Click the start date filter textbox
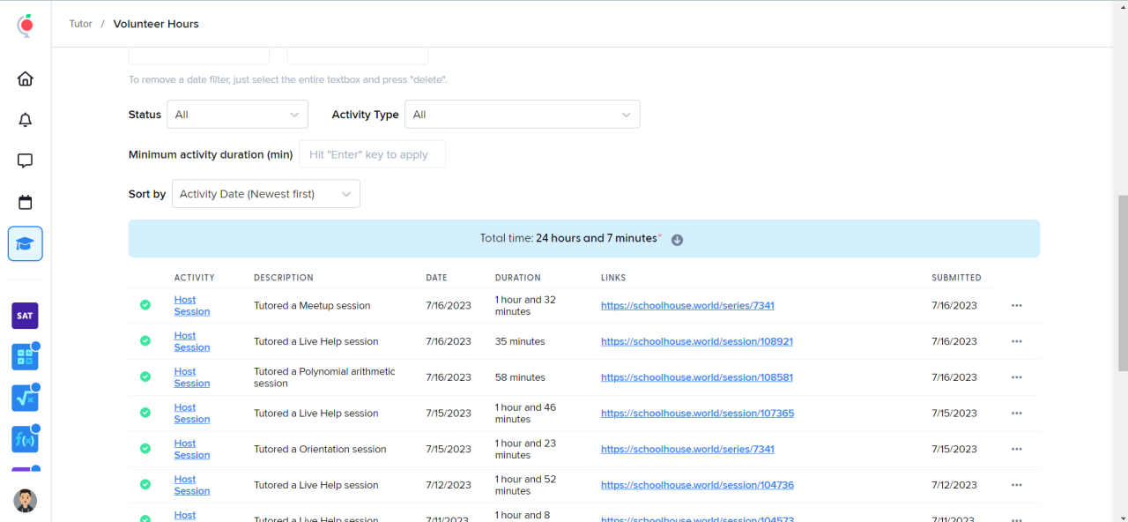The height and width of the screenshot is (522, 1128). 199,55
